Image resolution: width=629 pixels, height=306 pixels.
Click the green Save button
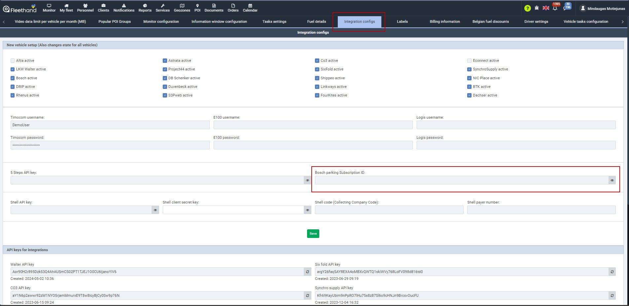(313, 234)
